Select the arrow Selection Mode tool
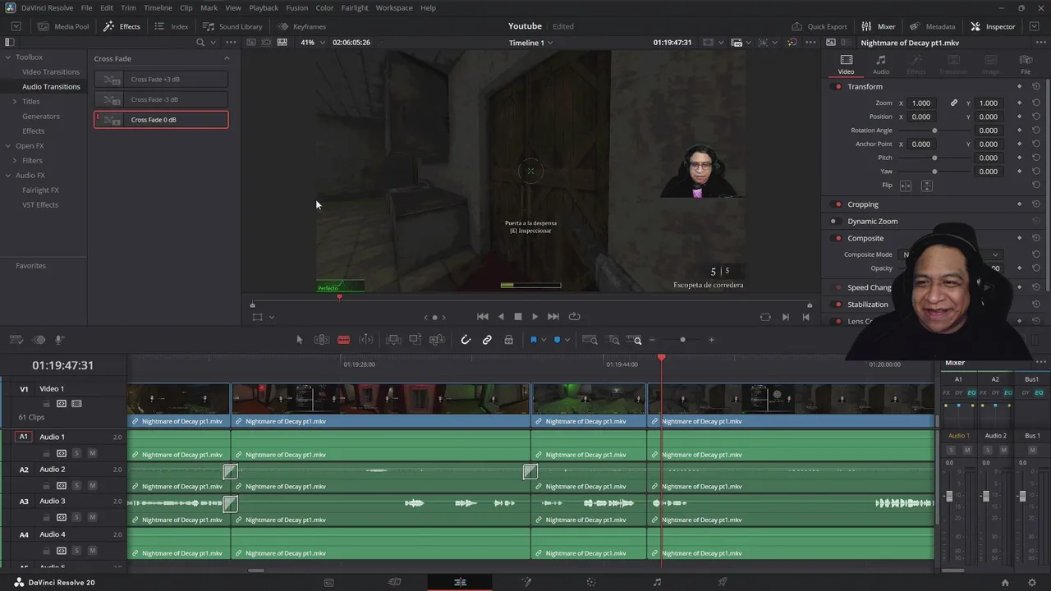Viewport: 1051px width, 591px height. pos(300,340)
